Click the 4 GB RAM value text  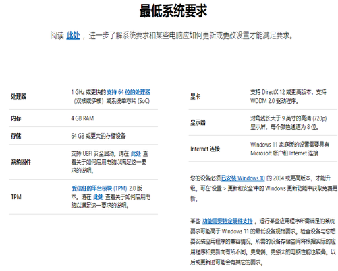coord(82,118)
